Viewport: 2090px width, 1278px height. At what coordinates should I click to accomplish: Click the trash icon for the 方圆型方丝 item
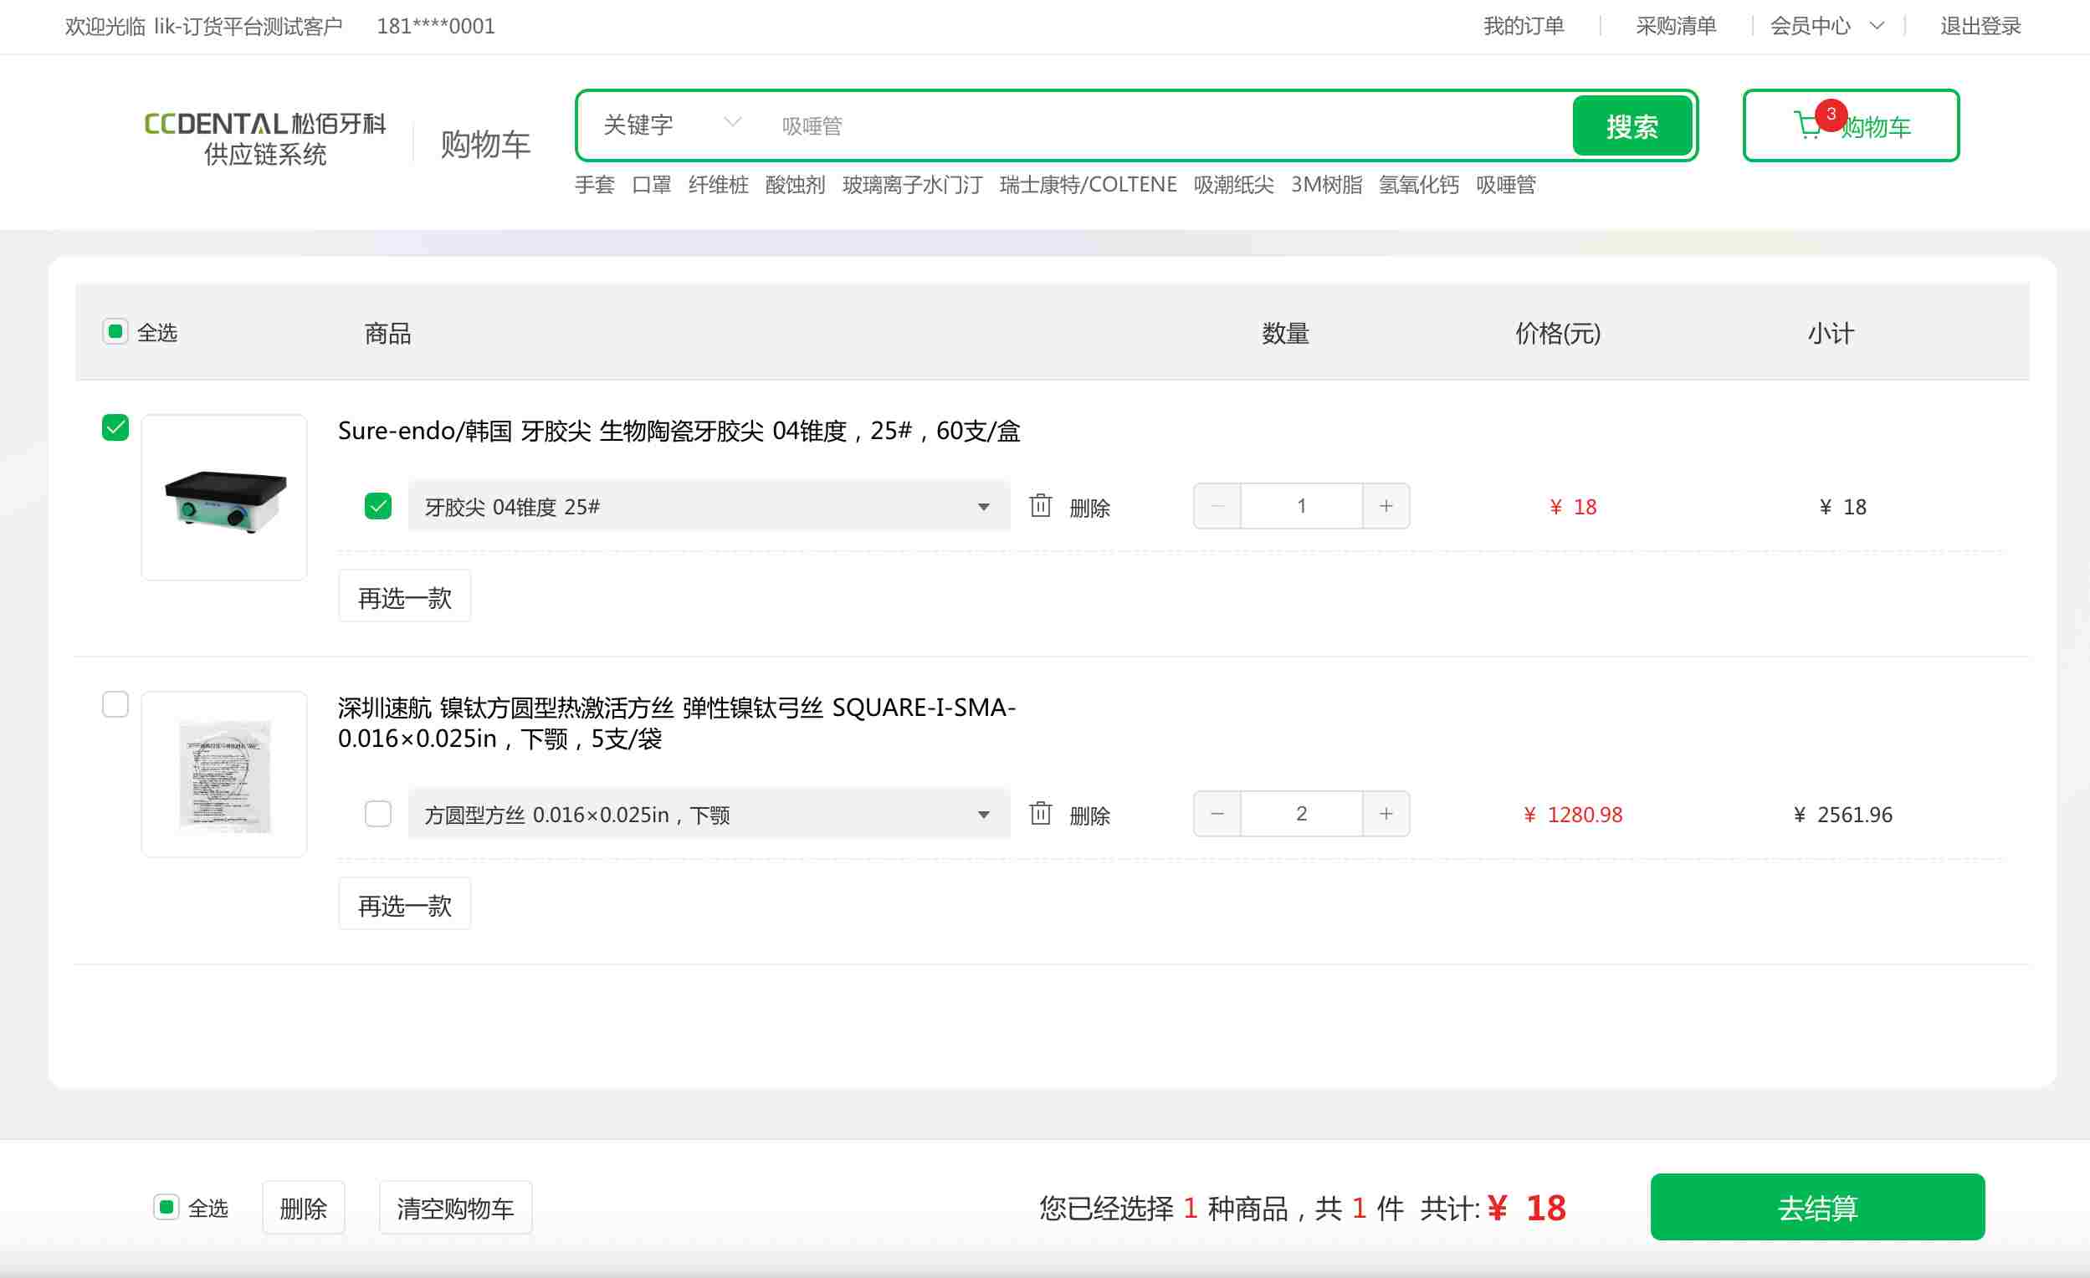(1040, 814)
